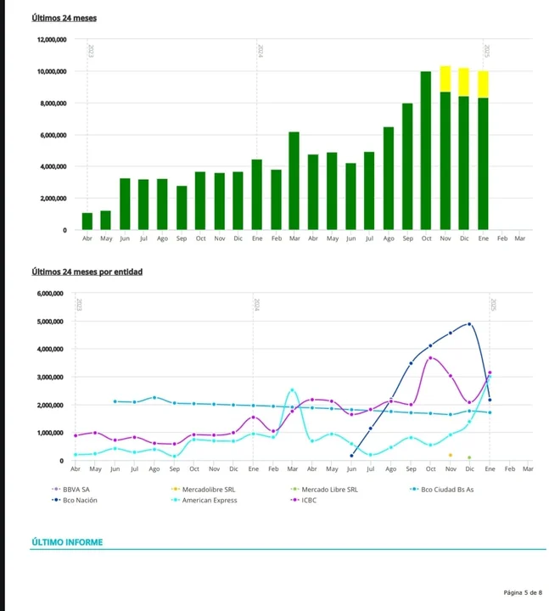
Task: Click the 2024 year marker in bar chart
Action: pyautogui.click(x=260, y=53)
